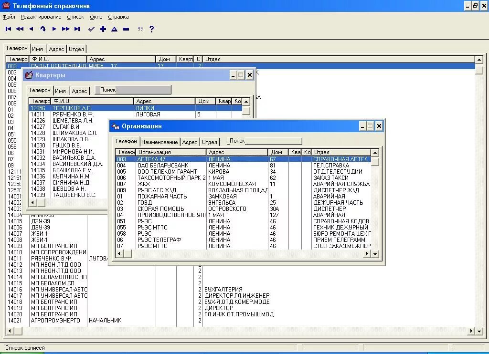489x354 pixels.
Task: Select Имя tab in Квартиры window
Action: (60, 91)
